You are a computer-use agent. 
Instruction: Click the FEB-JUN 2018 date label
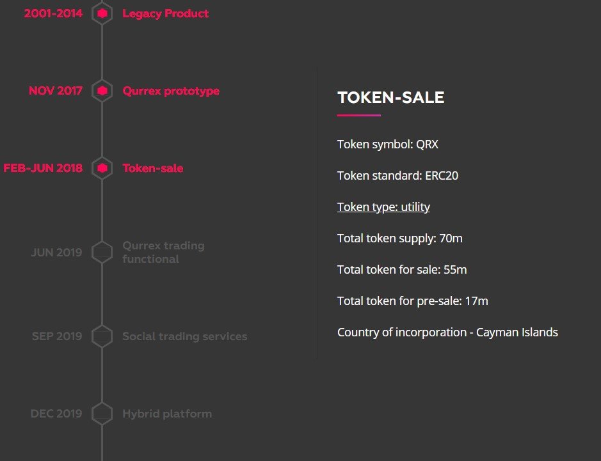click(x=43, y=168)
